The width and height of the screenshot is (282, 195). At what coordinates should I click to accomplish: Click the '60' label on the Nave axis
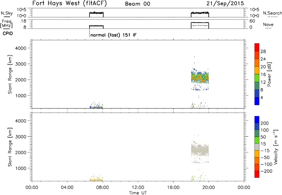point(252,21)
